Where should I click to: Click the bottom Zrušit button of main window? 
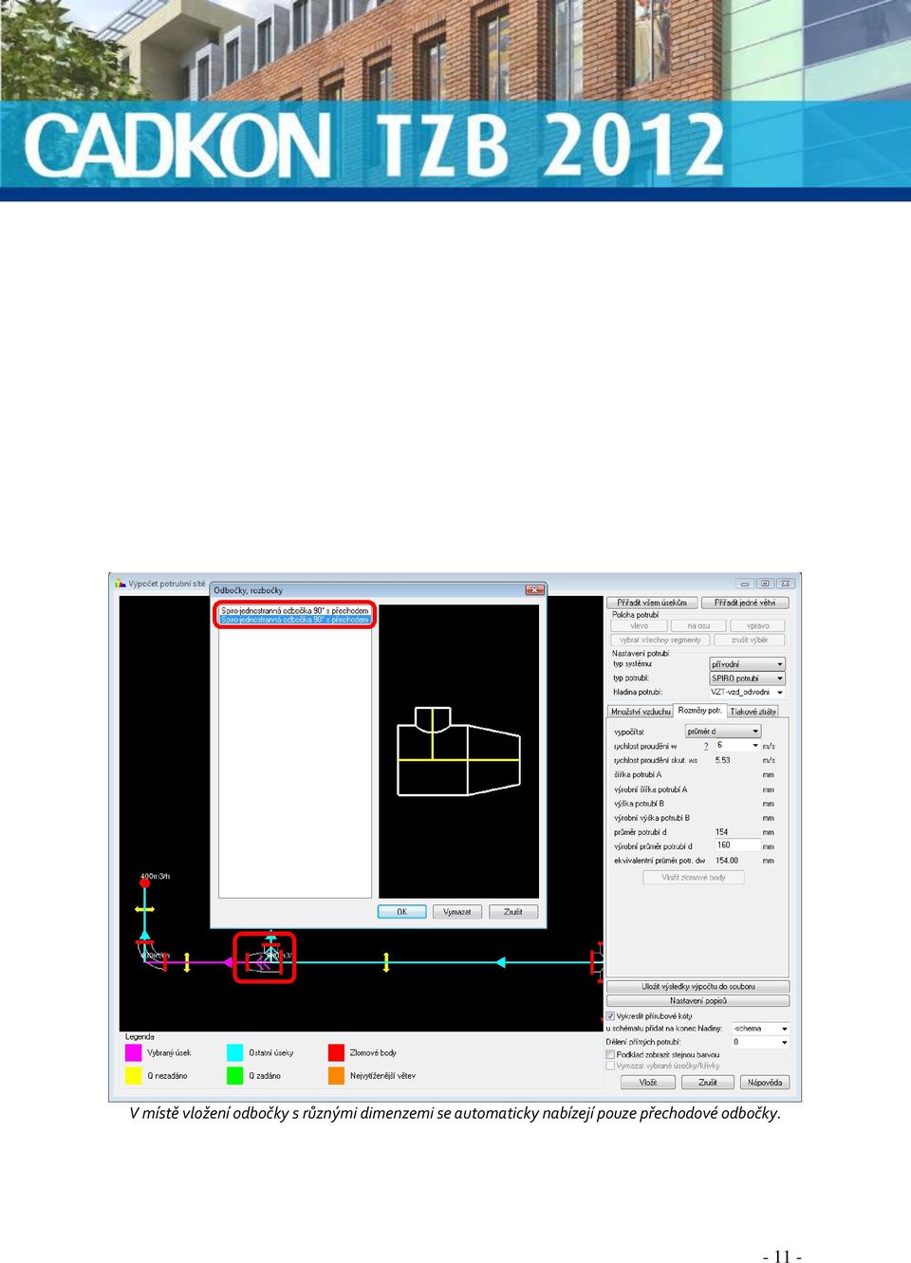[x=708, y=1083]
